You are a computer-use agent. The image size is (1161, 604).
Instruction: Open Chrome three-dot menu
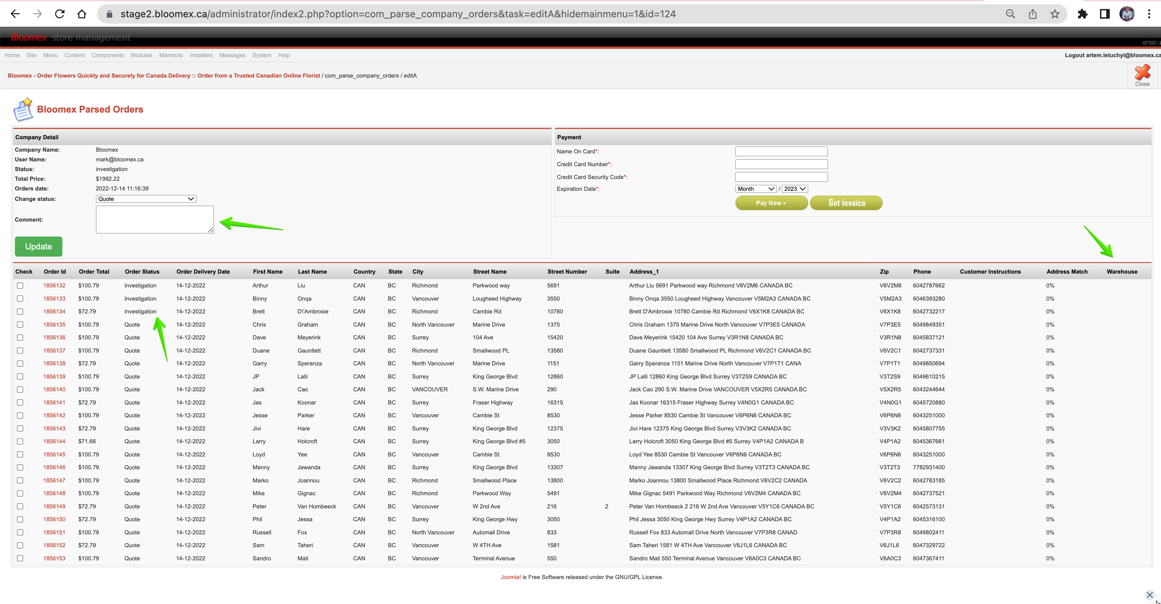[x=1149, y=14]
